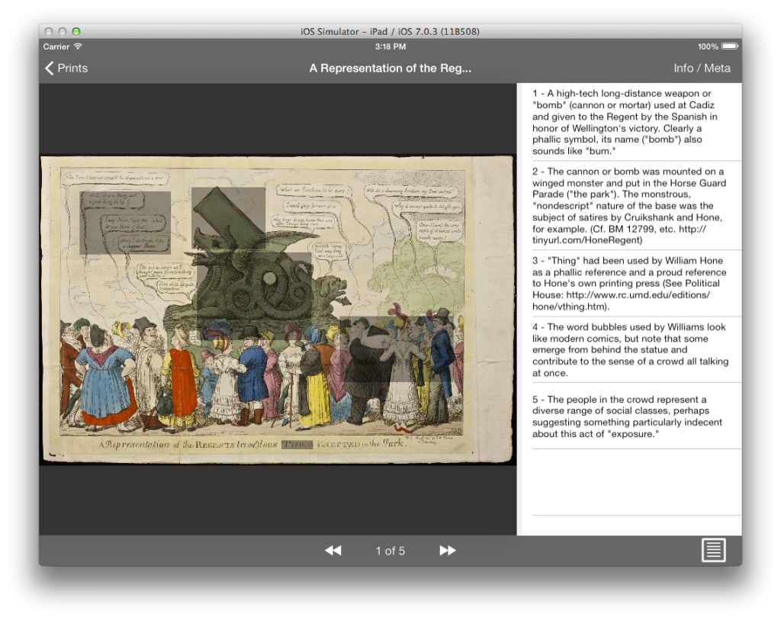Close the iOS Simulator window
This screenshot has height=620, width=781.
48,31
